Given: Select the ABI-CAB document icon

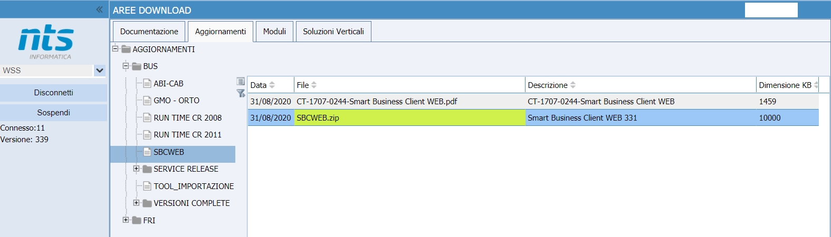Looking at the screenshot, I should [x=147, y=84].
